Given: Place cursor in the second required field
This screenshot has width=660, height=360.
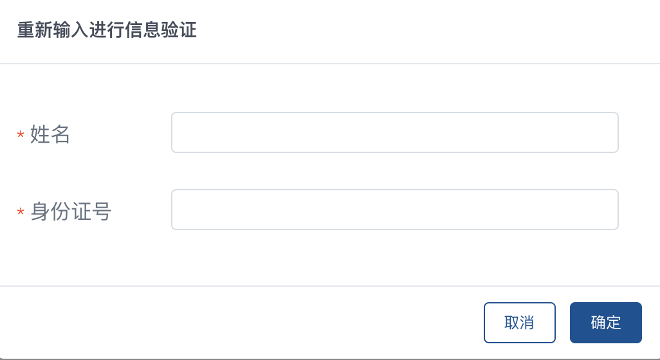Looking at the screenshot, I should pyautogui.click(x=394, y=210).
